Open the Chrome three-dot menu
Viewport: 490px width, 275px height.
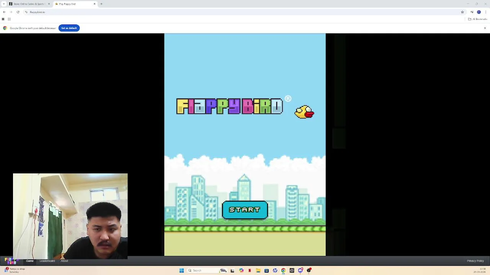click(x=485, y=12)
